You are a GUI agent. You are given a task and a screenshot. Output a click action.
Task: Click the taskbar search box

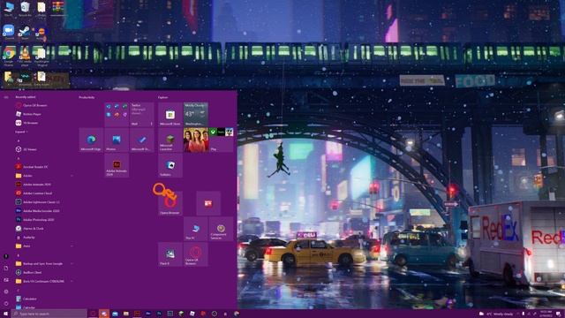tap(49, 314)
